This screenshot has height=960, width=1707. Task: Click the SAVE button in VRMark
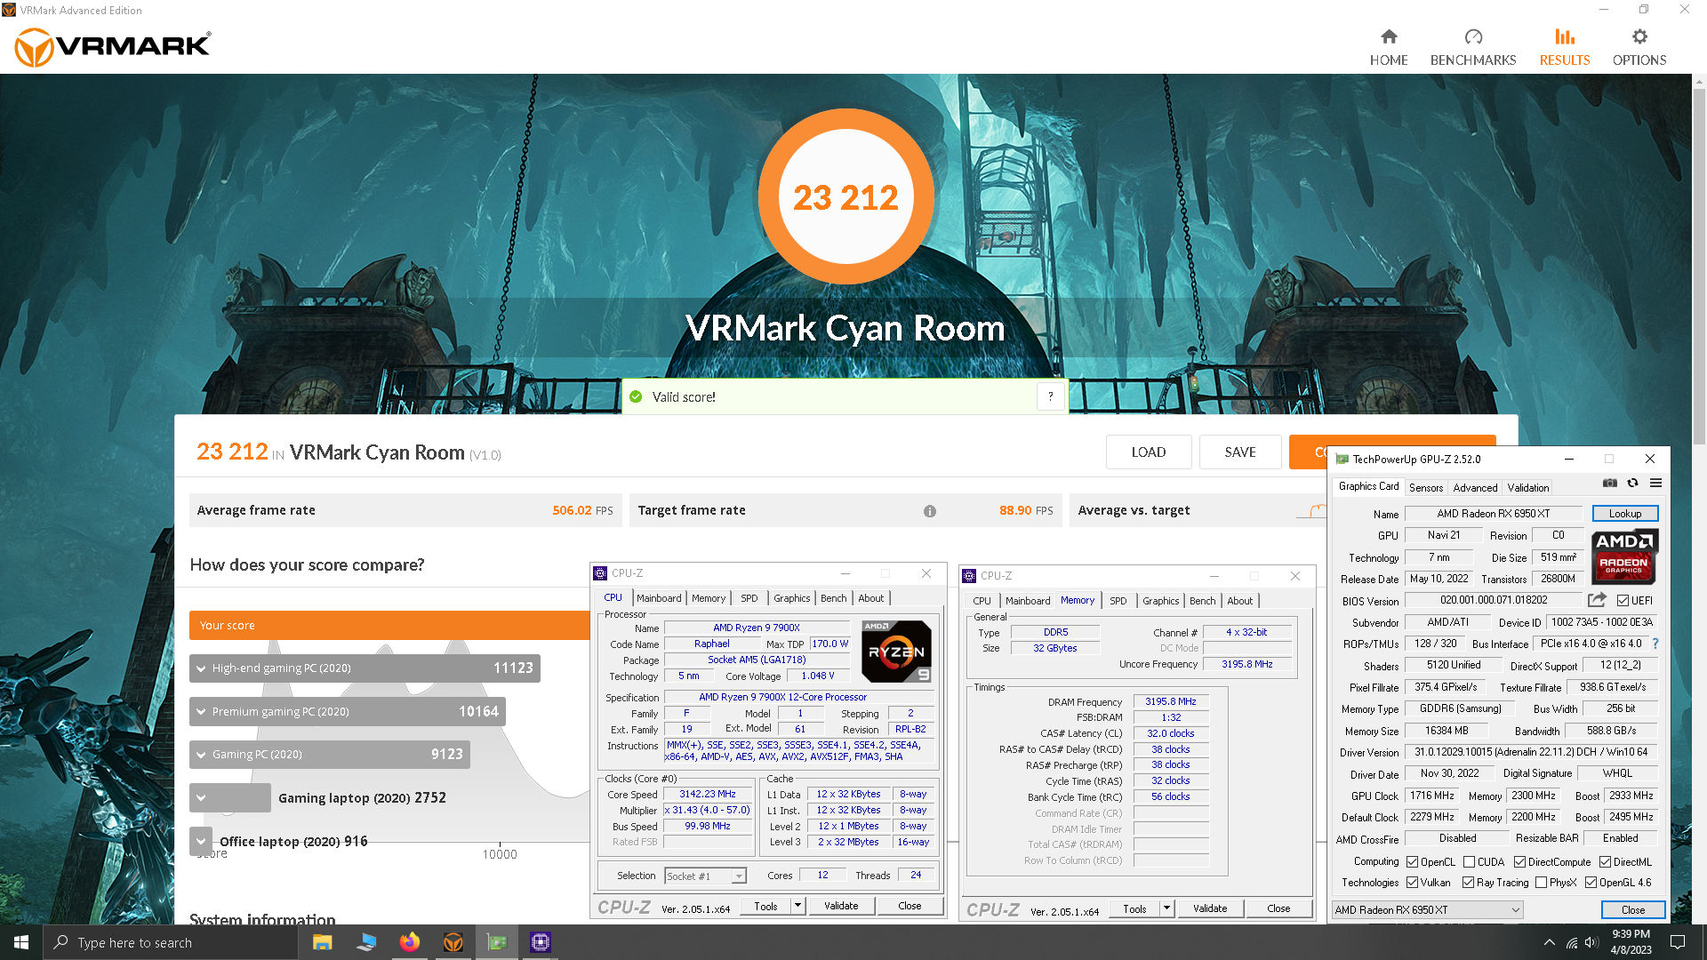1239,452
